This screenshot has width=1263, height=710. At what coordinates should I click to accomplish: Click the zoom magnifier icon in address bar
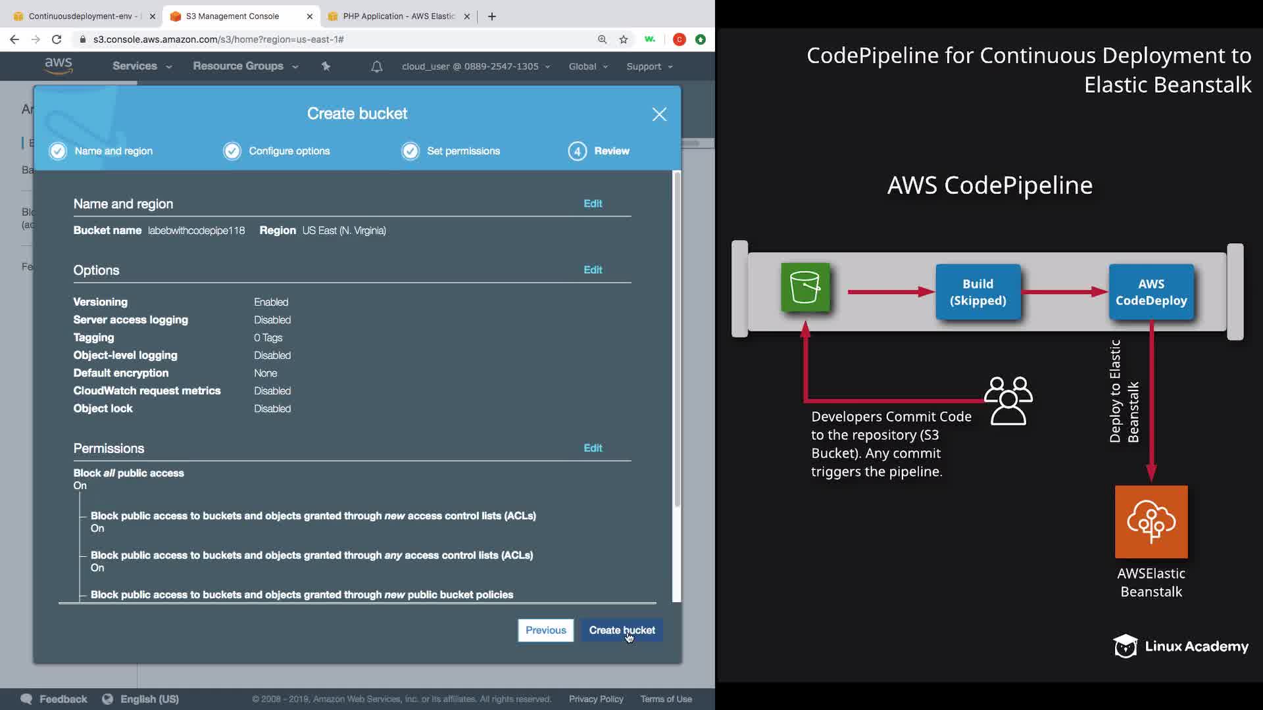(x=602, y=39)
